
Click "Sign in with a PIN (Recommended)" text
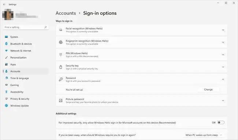(82, 56)
